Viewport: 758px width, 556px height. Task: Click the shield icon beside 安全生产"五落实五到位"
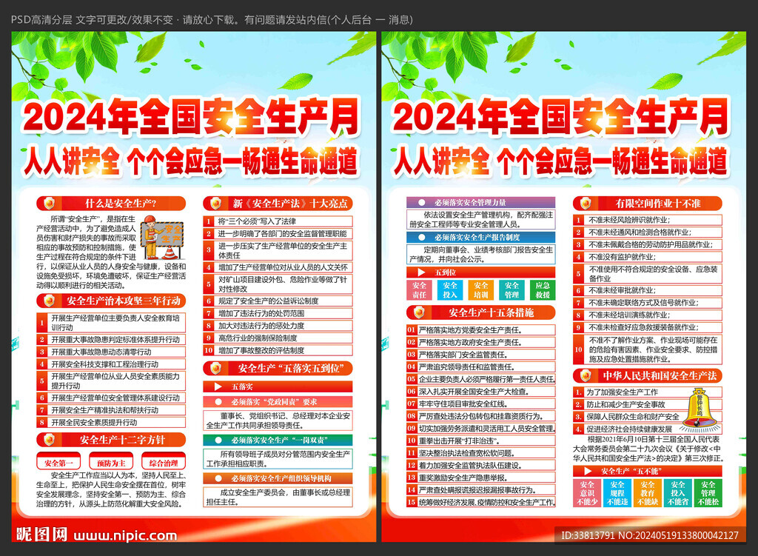[x=216, y=369]
